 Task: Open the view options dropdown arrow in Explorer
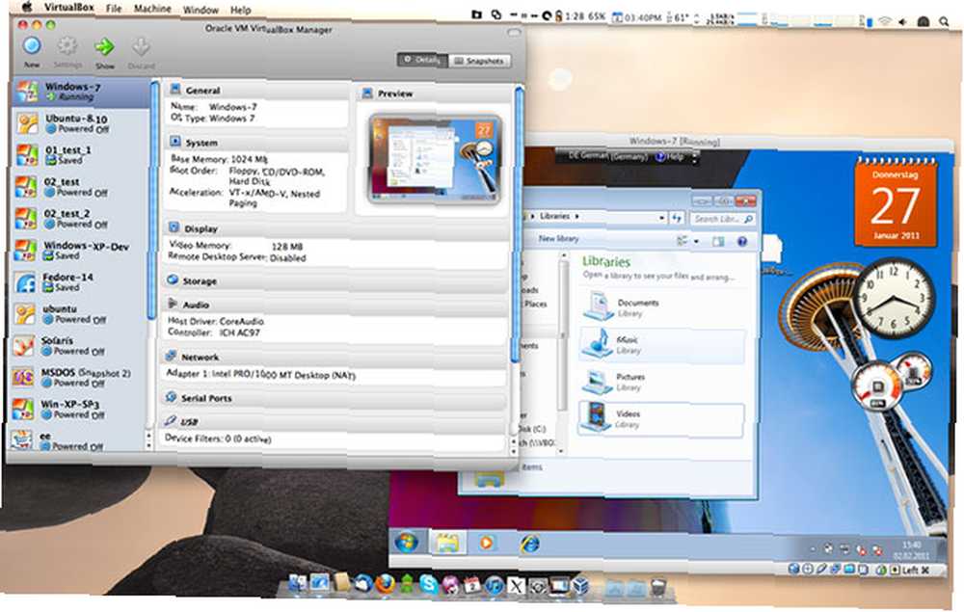(696, 242)
